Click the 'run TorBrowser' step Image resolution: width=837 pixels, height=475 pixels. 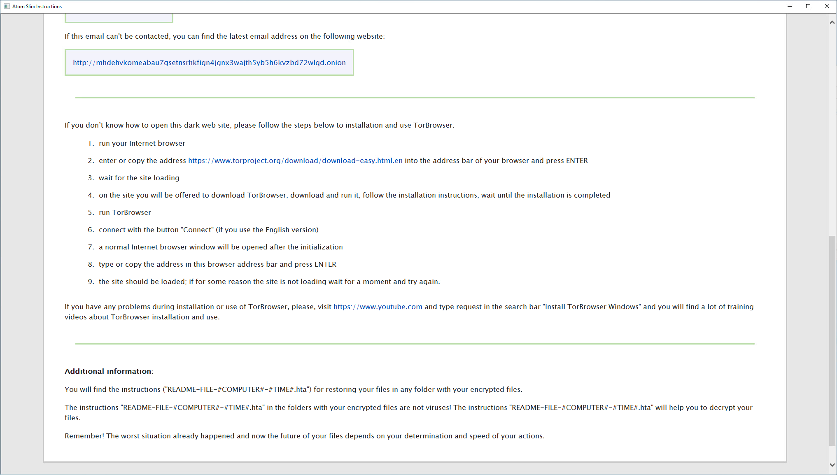tap(125, 212)
